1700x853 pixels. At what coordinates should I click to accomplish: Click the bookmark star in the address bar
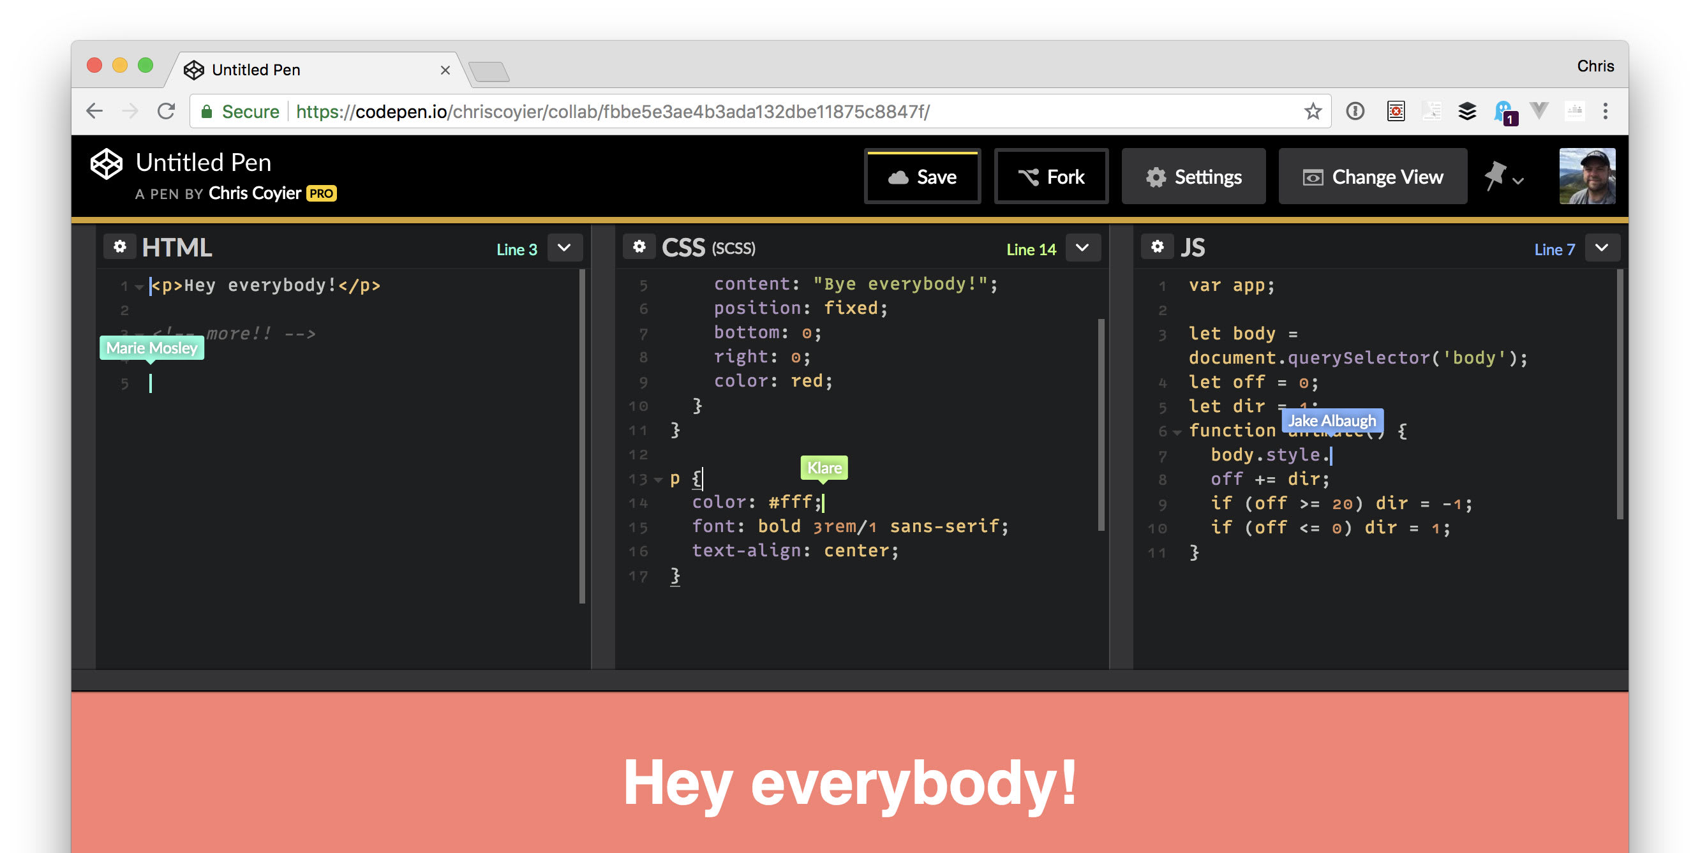coord(1313,111)
